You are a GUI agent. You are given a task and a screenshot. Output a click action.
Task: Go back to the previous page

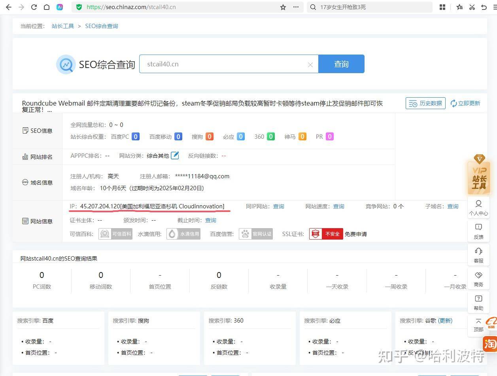9,7
